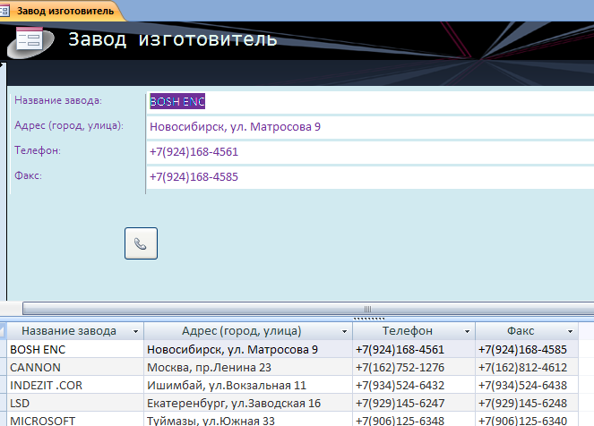Click the datasheet select-all corner box
Screen dimensions: 594x426
click(3, 331)
